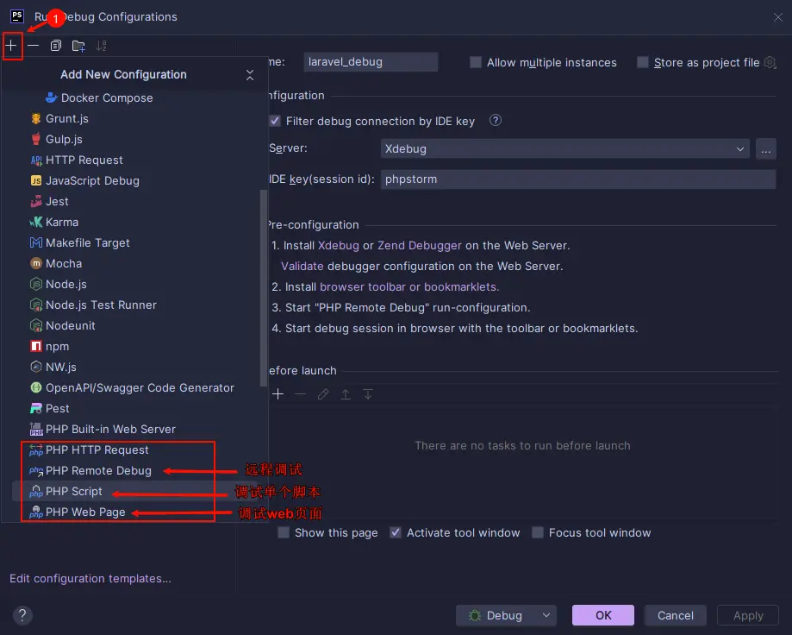Close the Run/Debug Configurations dialog
This screenshot has width=792, height=635.
[778, 17]
